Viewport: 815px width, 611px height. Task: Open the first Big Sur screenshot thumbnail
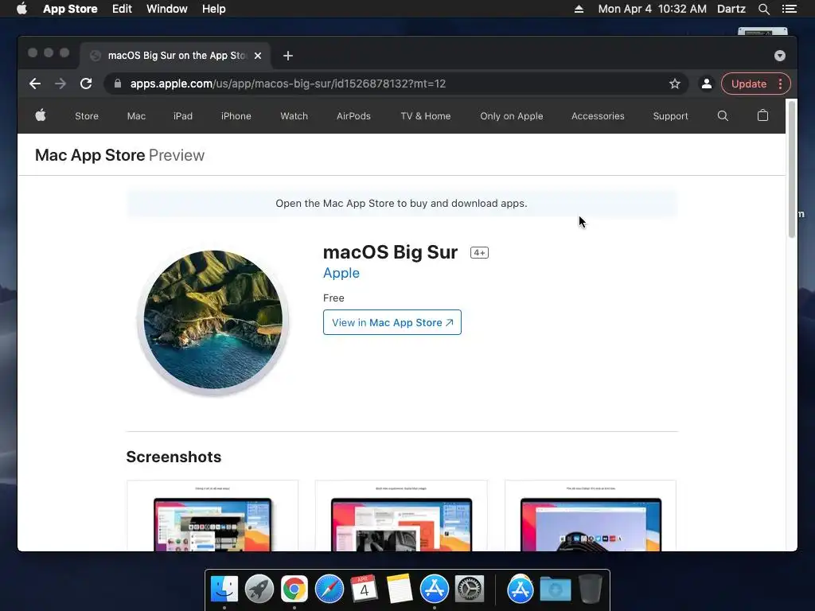tap(213, 516)
